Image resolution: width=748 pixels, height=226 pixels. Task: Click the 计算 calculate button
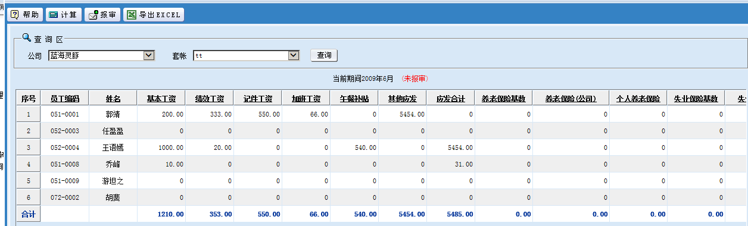[63, 15]
